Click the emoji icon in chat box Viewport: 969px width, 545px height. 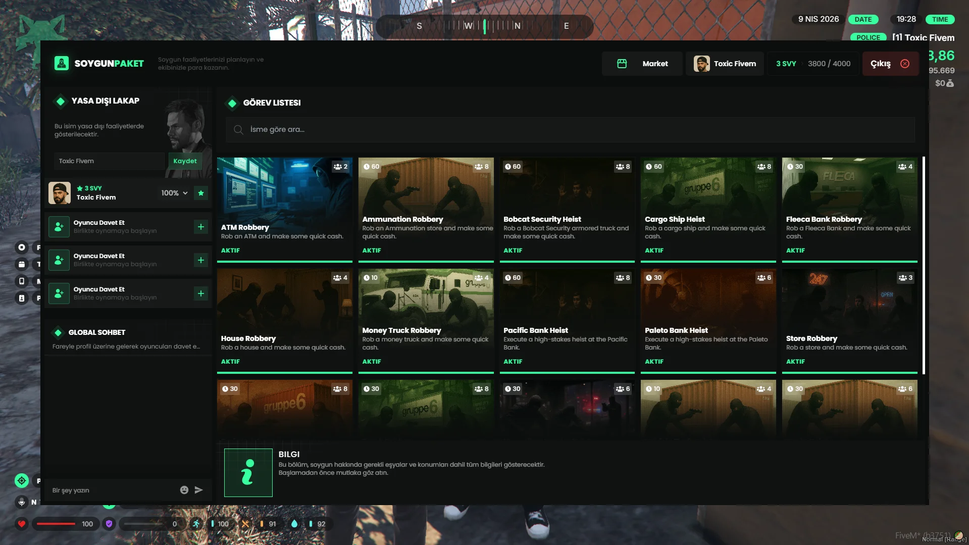coord(184,490)
